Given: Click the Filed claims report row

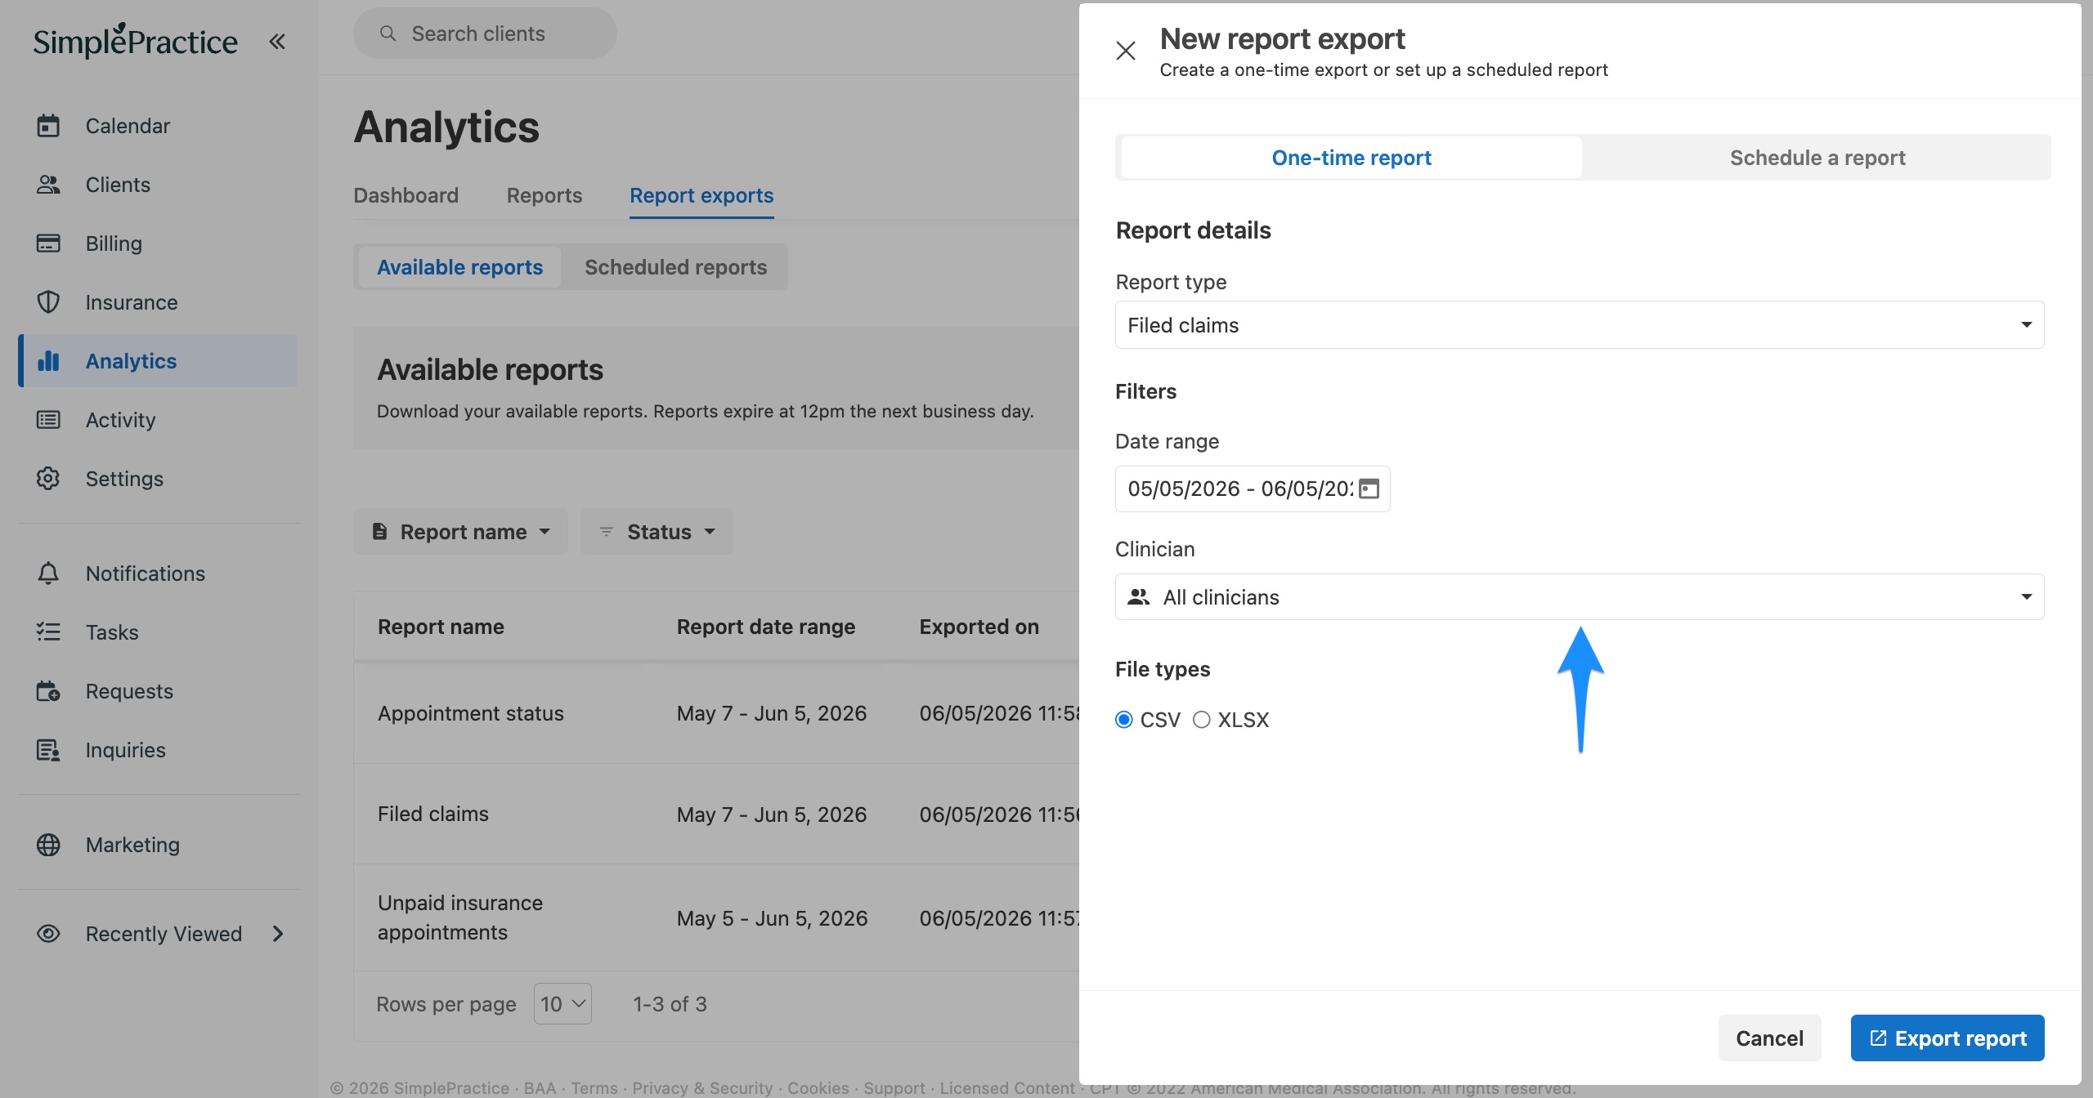Looking at the screenshot, I should pos(716,814).
